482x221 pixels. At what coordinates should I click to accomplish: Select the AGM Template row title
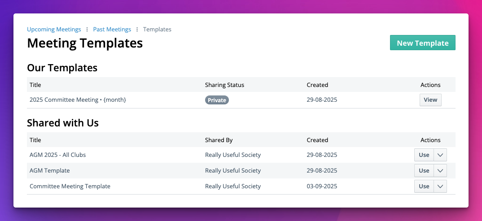[49, 171]
